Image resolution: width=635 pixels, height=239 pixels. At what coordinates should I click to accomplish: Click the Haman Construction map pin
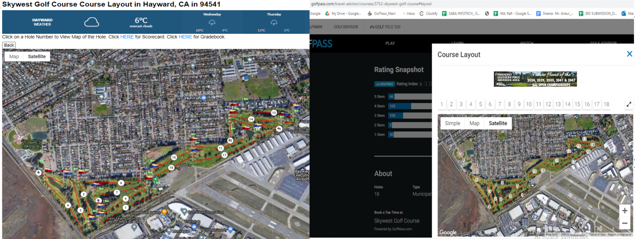tap(193, 66)
